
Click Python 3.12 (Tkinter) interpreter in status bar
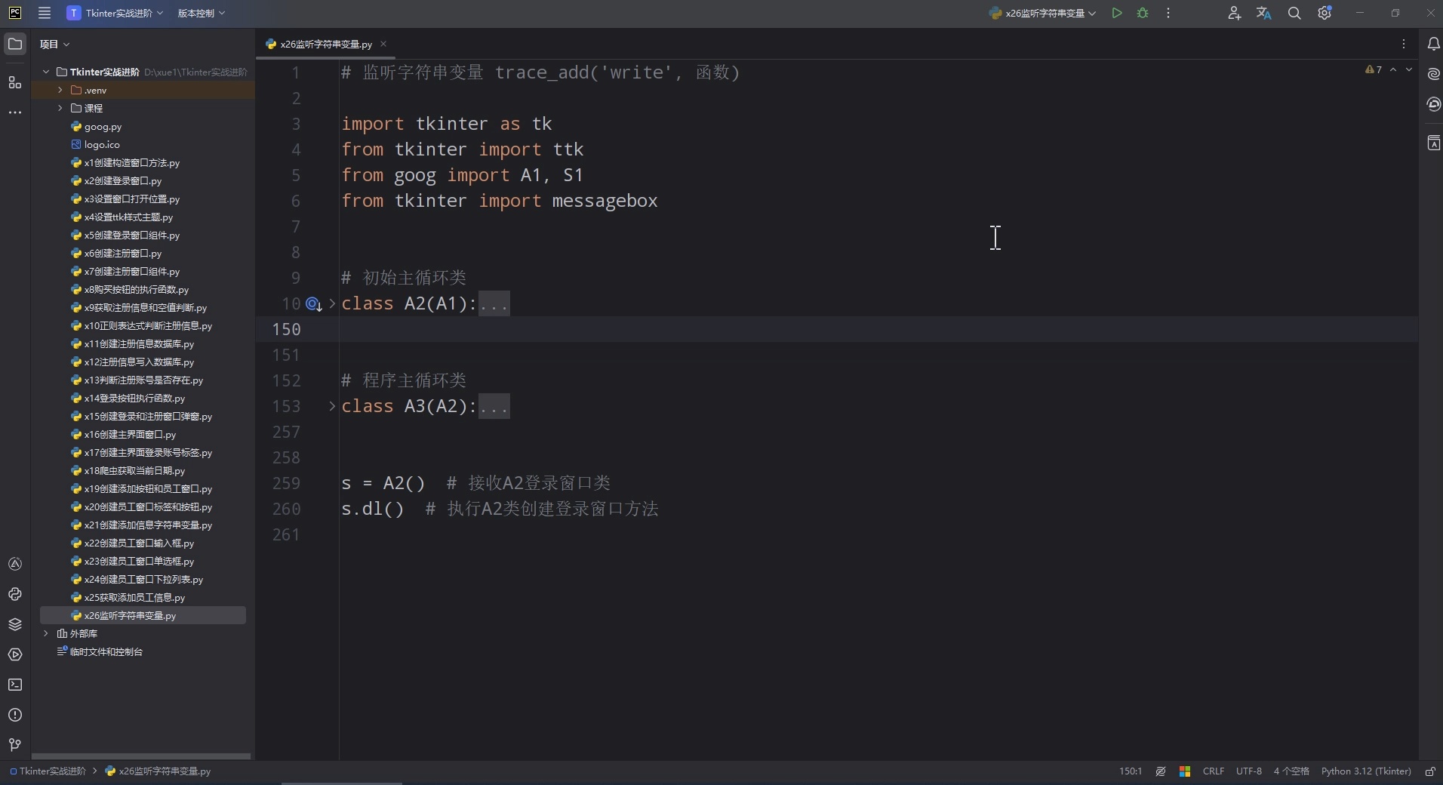click(x=1366, y=771)
